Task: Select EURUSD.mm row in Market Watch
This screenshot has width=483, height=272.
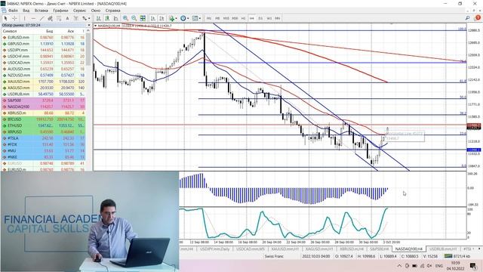Action: [x=43, y=37]
